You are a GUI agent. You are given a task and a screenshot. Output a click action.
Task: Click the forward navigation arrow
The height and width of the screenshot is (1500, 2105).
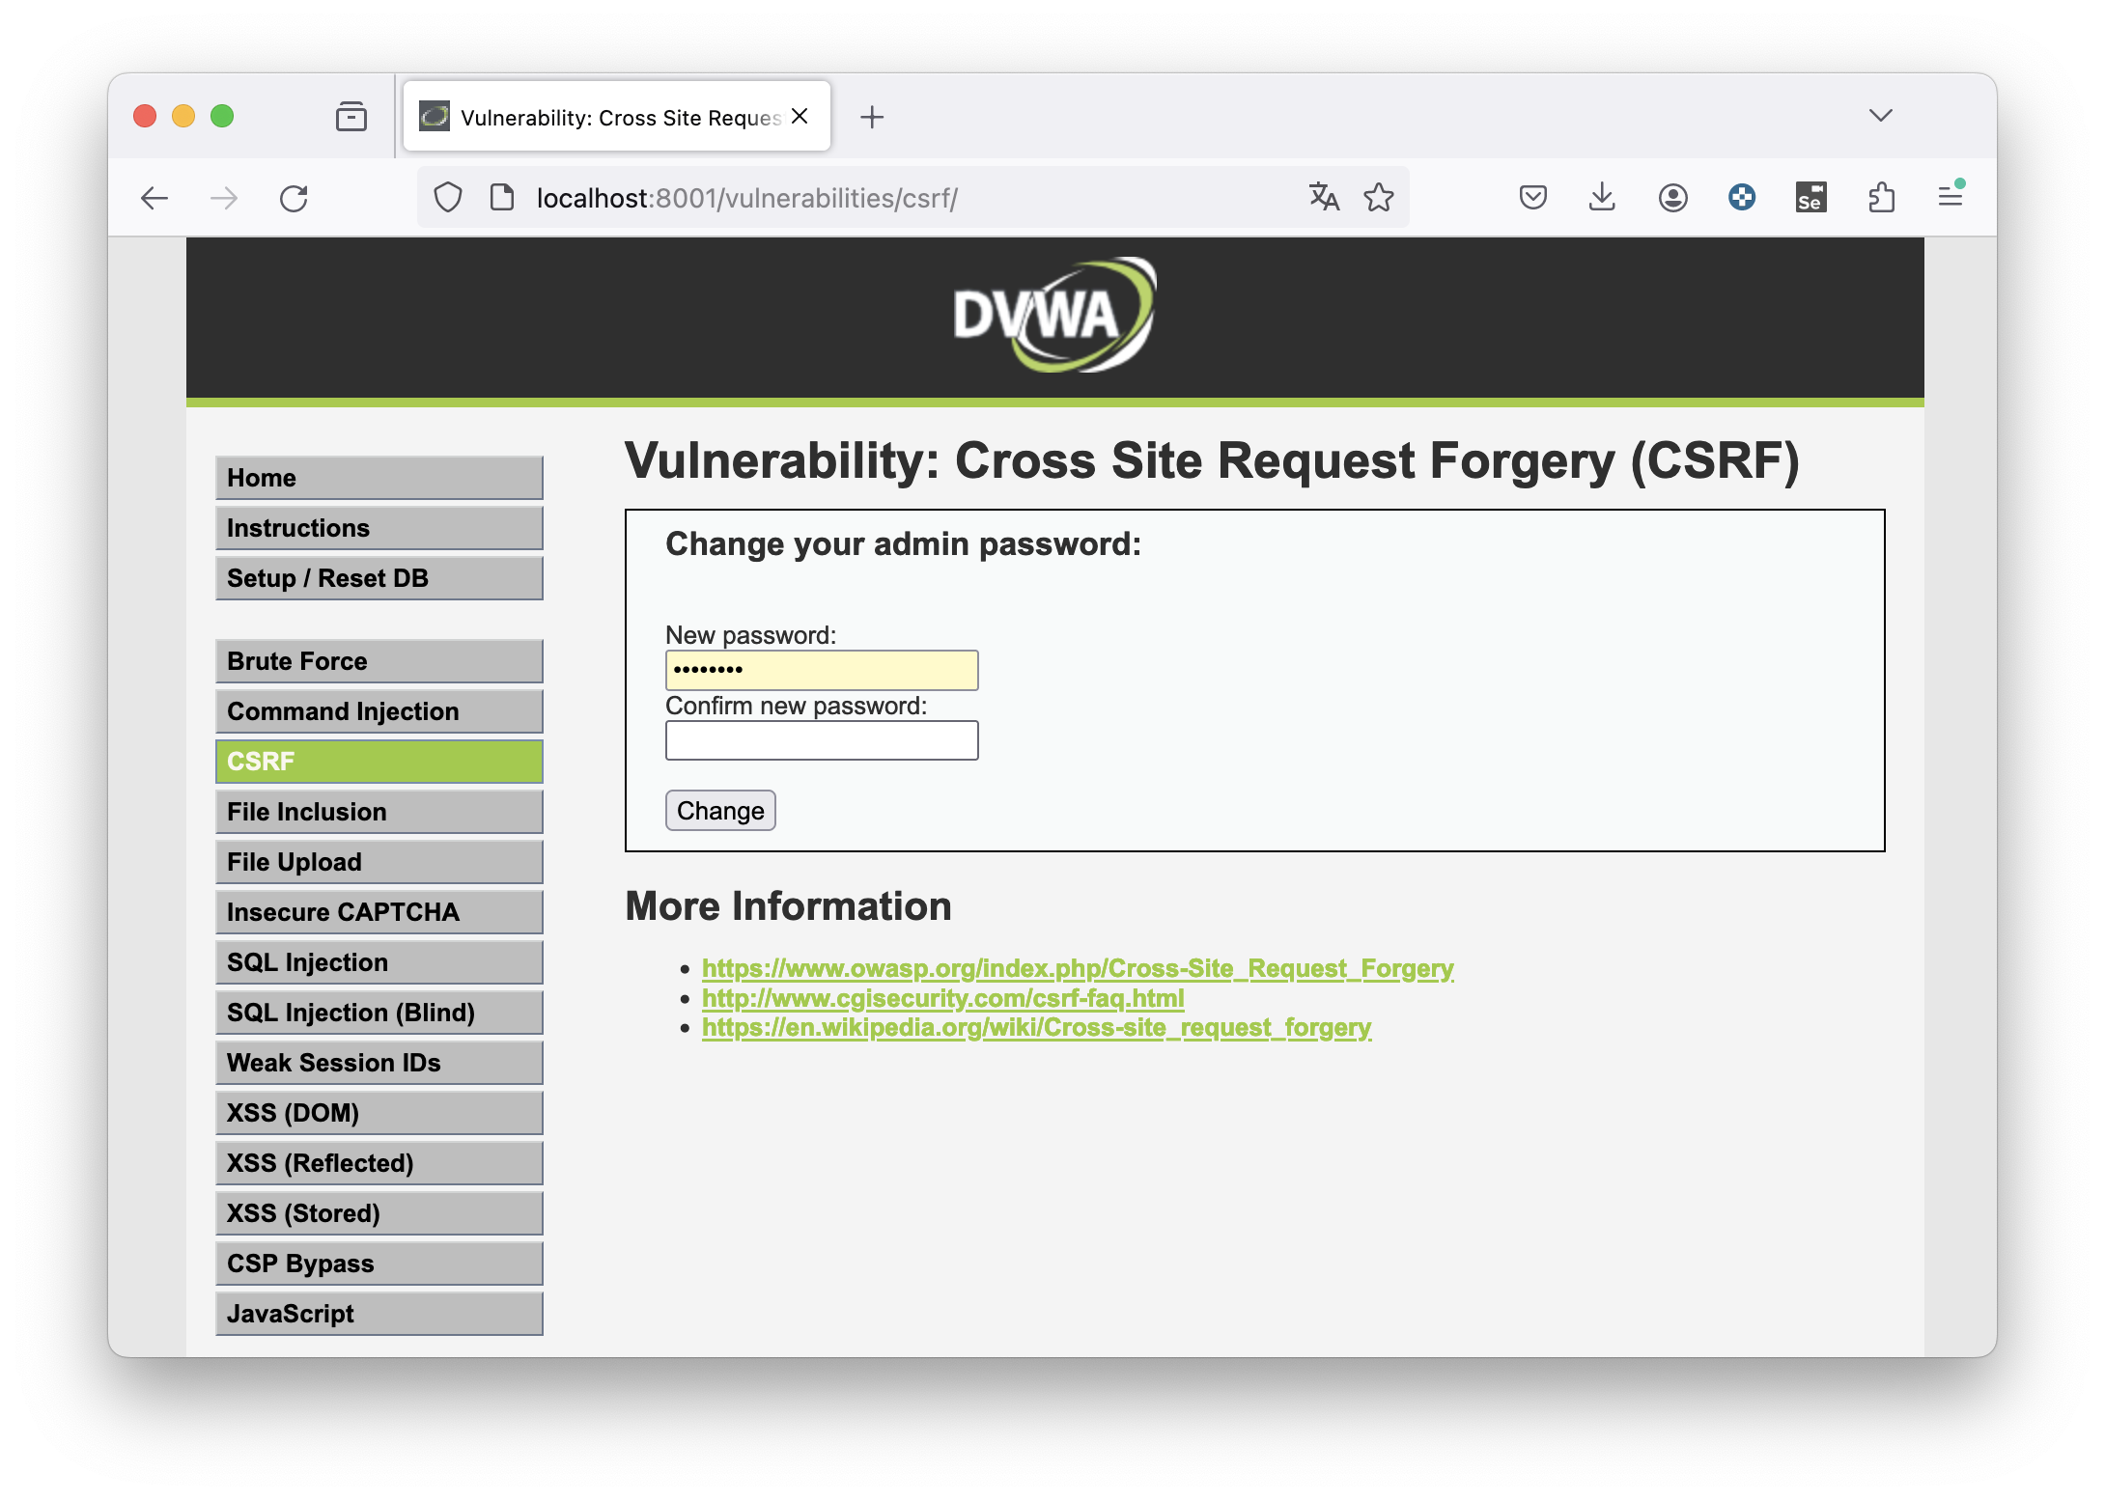click(x=224, y=199)
